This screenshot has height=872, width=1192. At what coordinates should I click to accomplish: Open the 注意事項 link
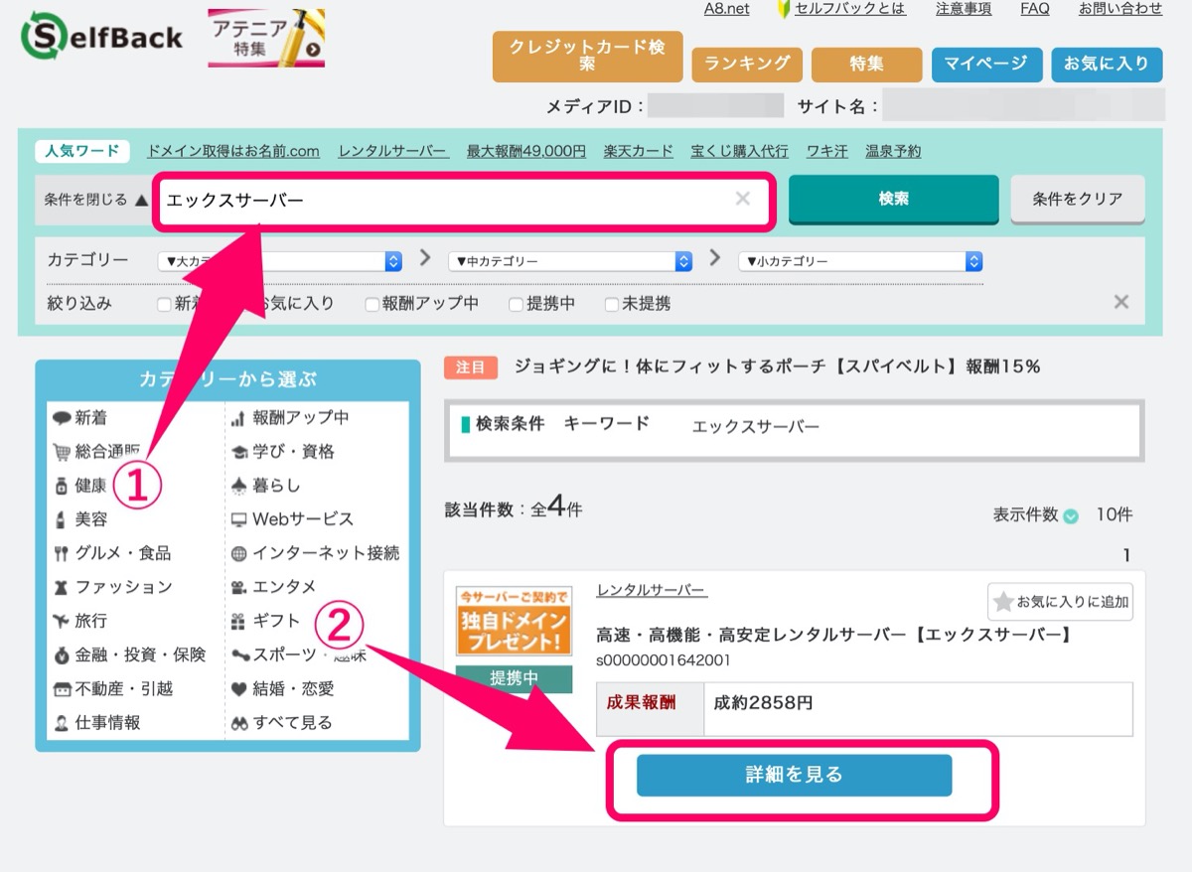pyautogui.click(x=964, y=9)
